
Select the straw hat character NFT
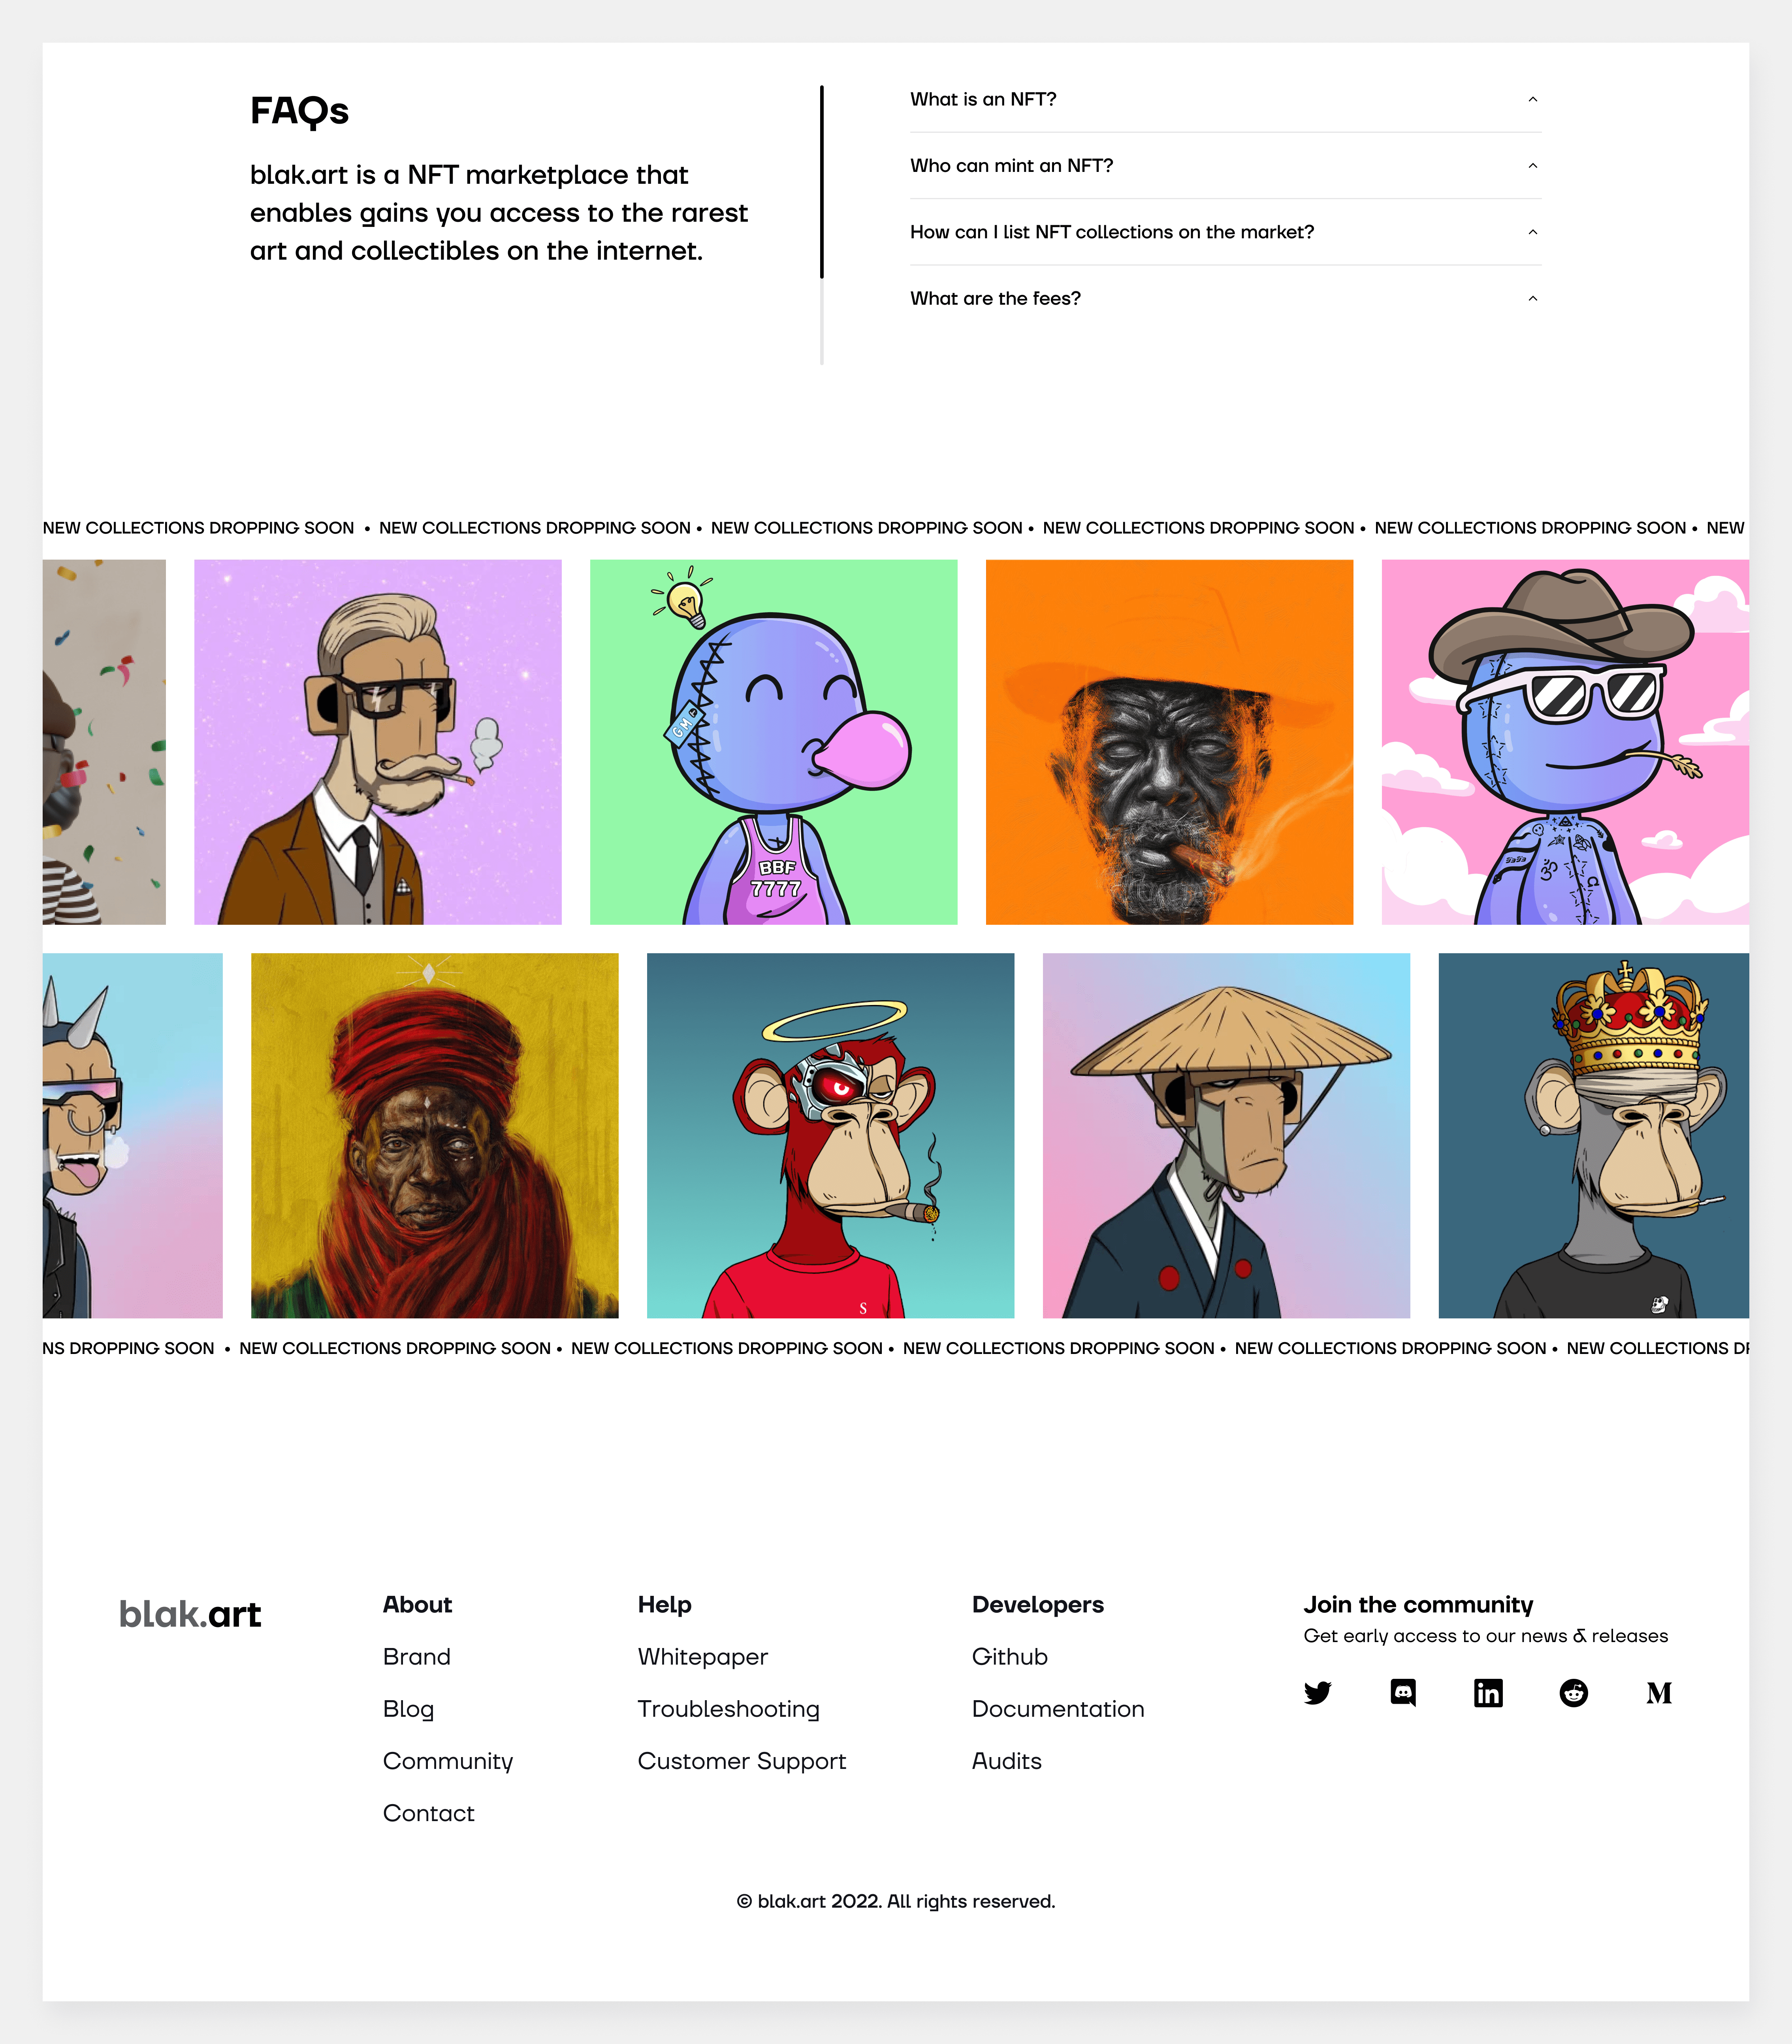1226,1135
